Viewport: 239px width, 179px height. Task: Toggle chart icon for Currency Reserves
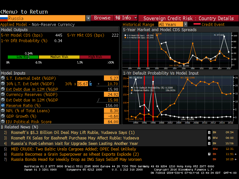pyautogui.click(x=3, y=94)
